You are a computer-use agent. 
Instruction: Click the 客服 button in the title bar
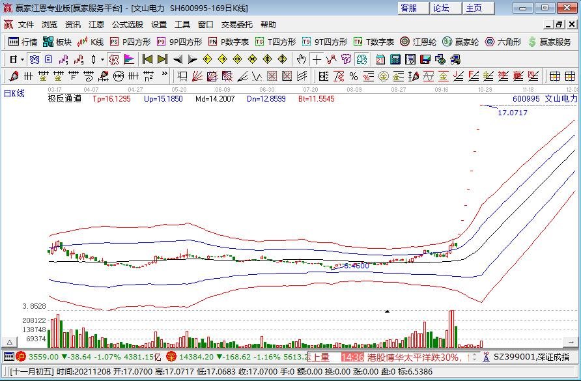point(409,8)
